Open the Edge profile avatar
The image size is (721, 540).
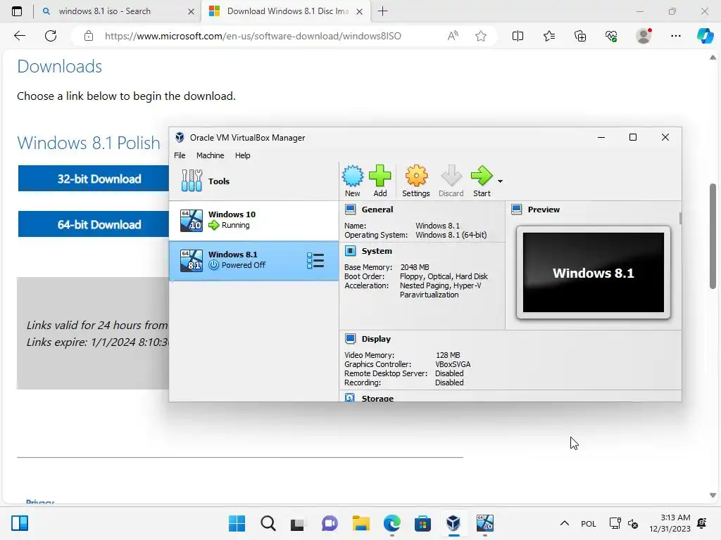[644, 36]
